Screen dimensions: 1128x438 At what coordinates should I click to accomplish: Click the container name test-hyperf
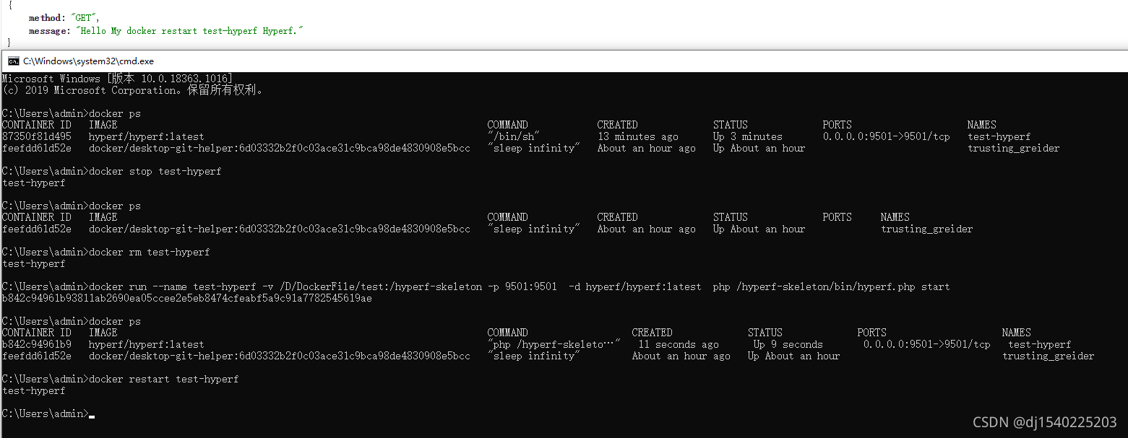point(999,136)
